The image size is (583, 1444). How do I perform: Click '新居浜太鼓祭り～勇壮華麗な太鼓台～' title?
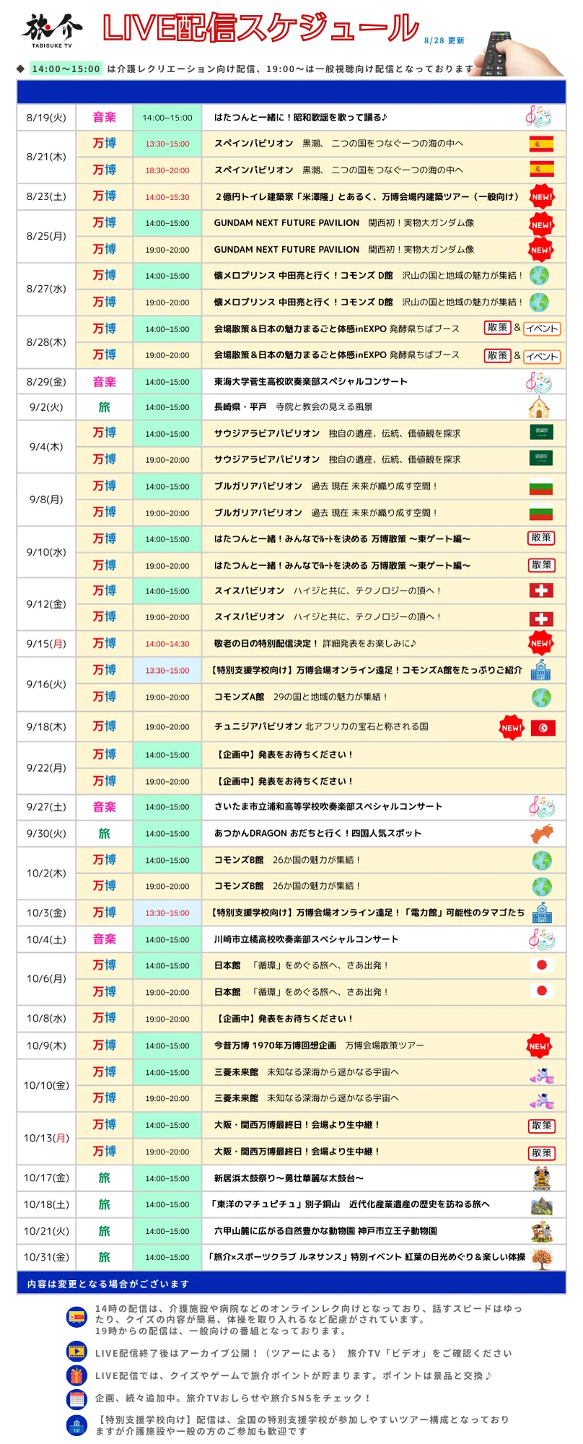click(289, 1178)
